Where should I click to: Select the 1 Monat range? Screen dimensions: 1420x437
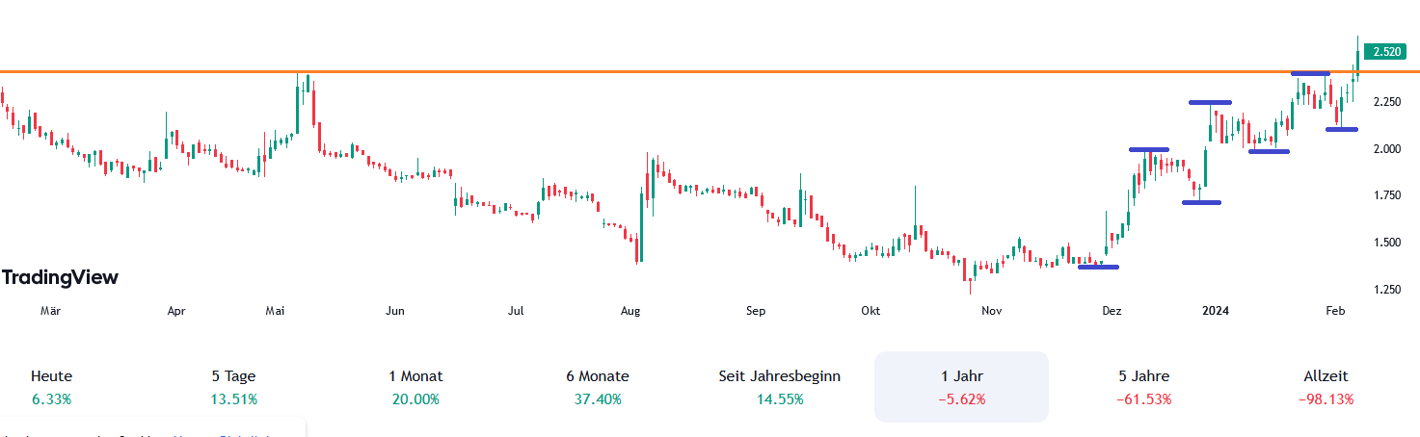point(415,387)
